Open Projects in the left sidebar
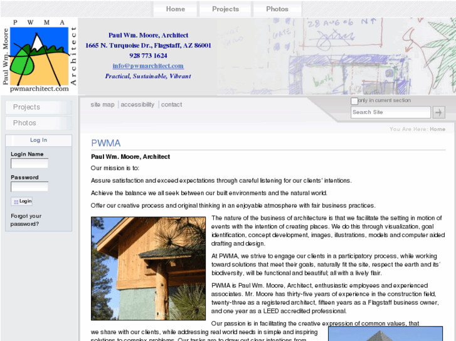456x341 pixels. click(39, 108)
